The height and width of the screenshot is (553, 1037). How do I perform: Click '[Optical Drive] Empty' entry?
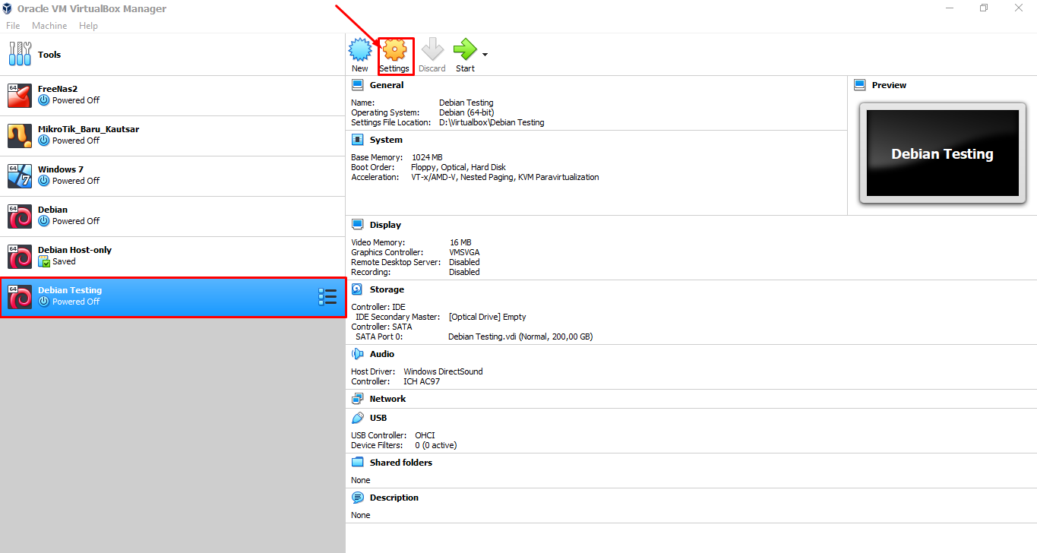(487, 317)
